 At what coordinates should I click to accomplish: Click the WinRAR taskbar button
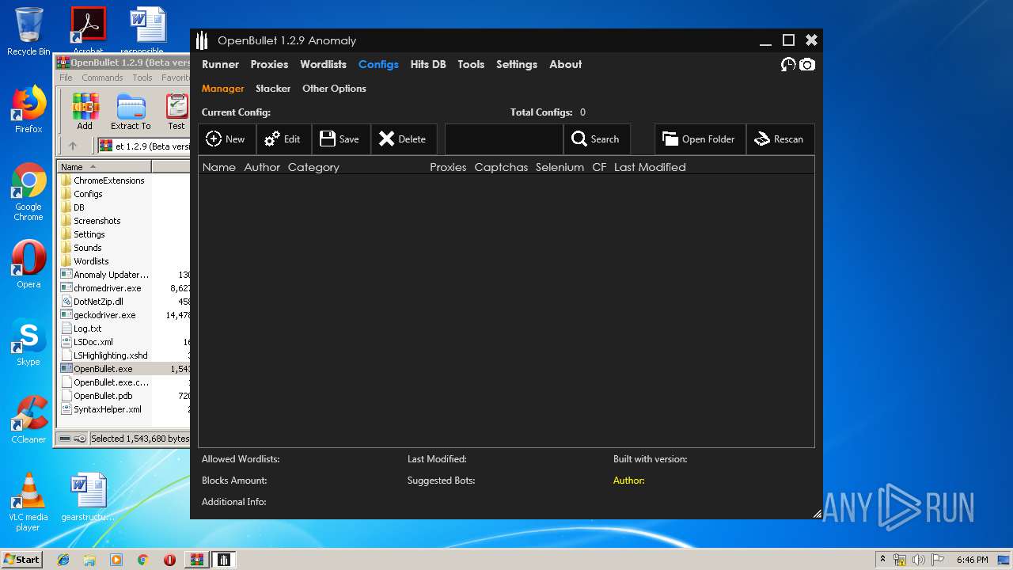click(196, 560)
